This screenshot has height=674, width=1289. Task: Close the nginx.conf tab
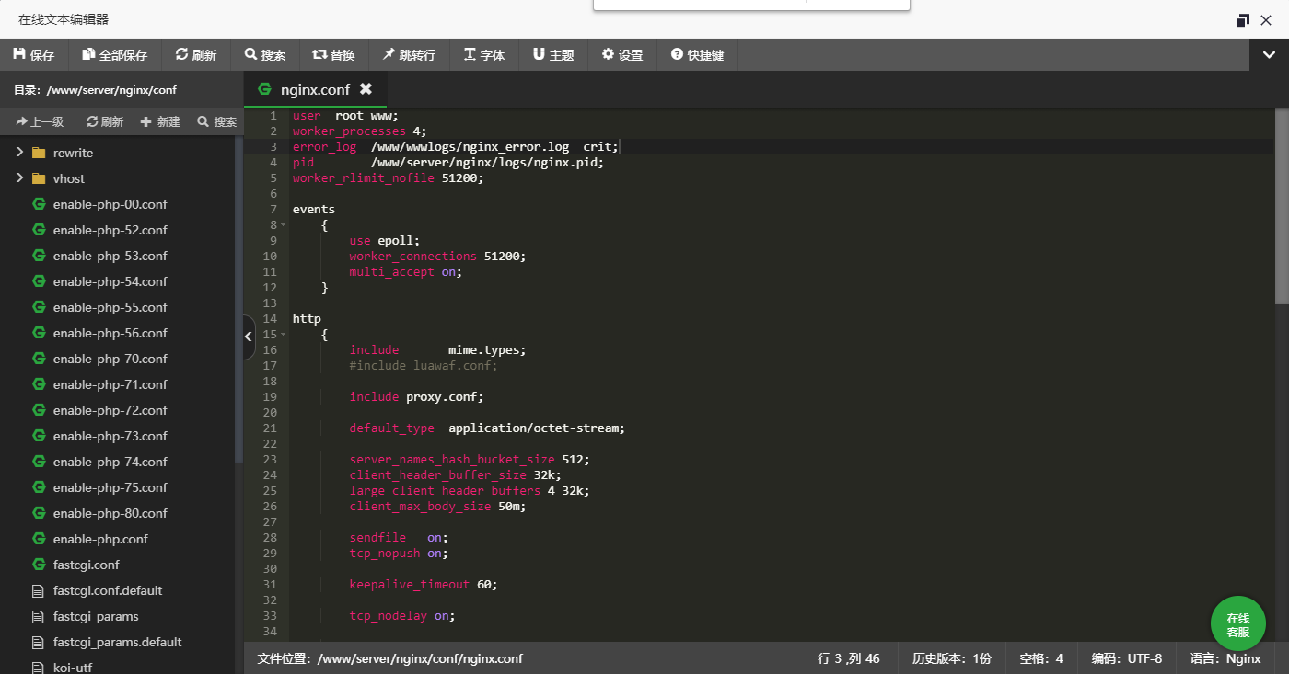pos(366,89)
